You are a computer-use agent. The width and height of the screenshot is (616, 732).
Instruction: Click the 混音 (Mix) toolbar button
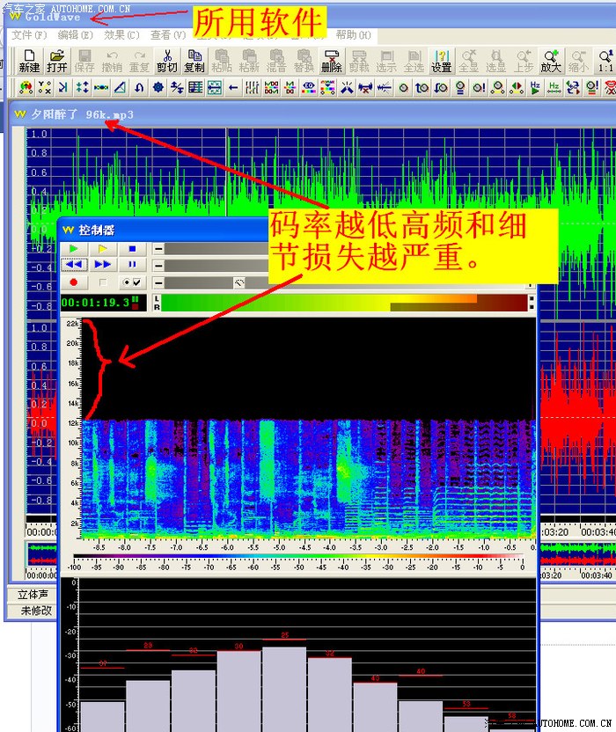[x=276, y=62]
